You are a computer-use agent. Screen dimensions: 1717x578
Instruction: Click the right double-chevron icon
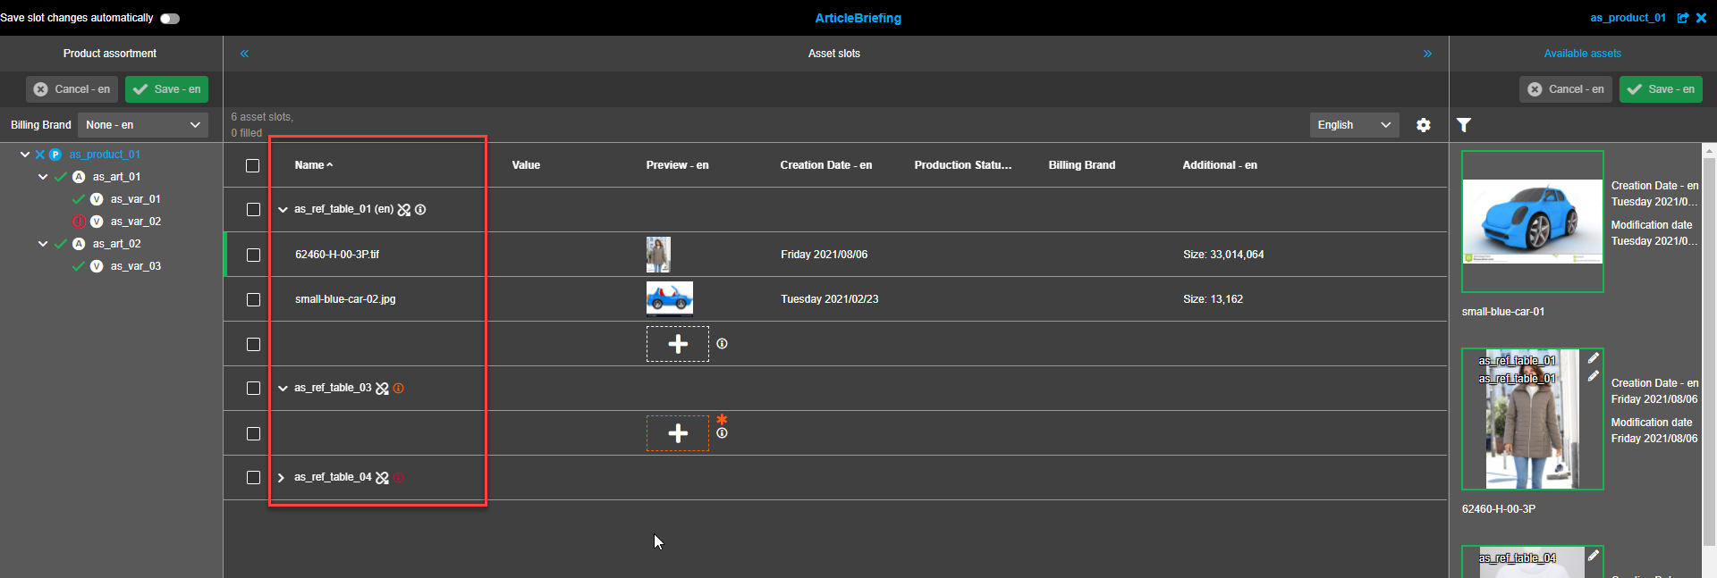(x=1427, y=54)
